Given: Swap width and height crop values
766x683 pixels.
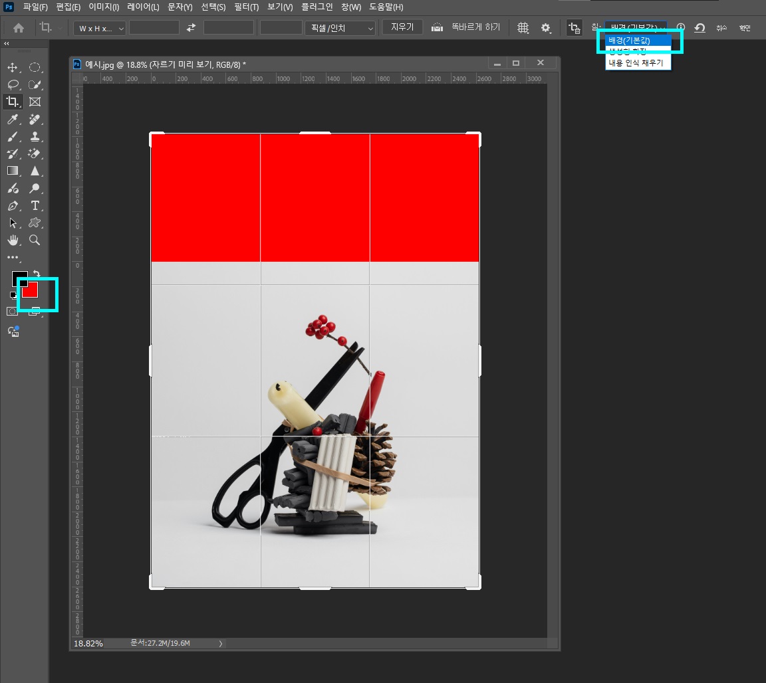Looking at the screenshot, I should 191,28.
